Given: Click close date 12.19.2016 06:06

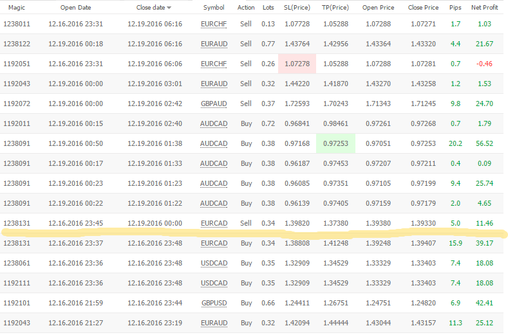Looking at the screenshot, I should click(155, 64).
